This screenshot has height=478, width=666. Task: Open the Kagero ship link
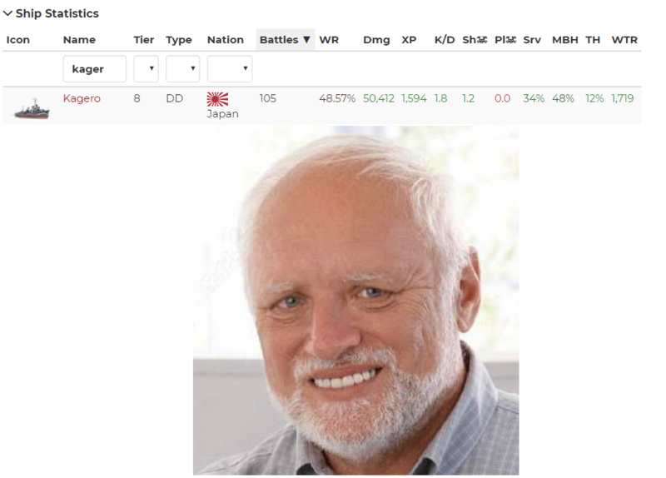coord(82,98)
